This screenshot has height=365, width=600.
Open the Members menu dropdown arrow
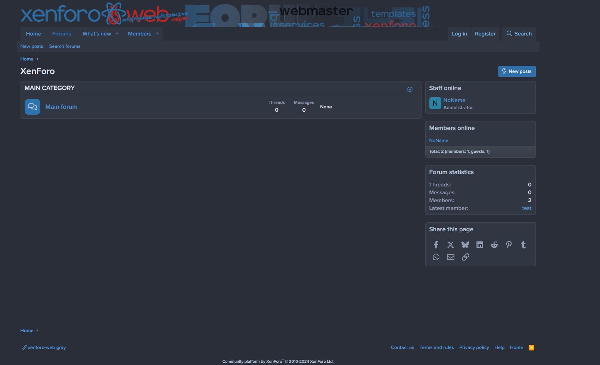157,34
